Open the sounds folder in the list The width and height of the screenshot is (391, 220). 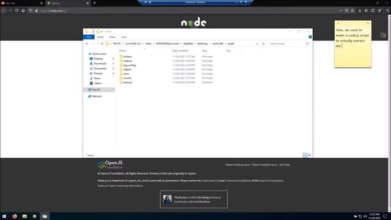(x=127, y=78)
